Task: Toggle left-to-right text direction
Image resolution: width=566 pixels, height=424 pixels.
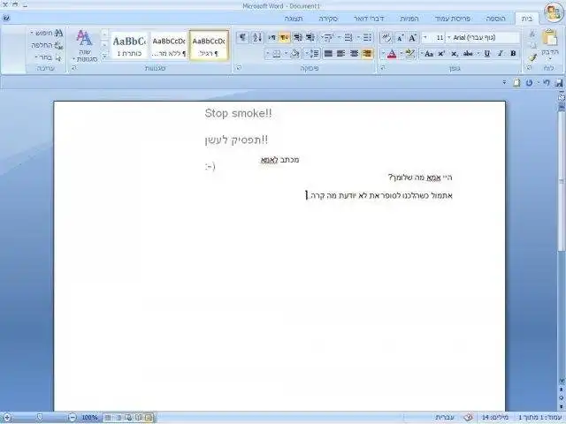Action: pos(272,37)
